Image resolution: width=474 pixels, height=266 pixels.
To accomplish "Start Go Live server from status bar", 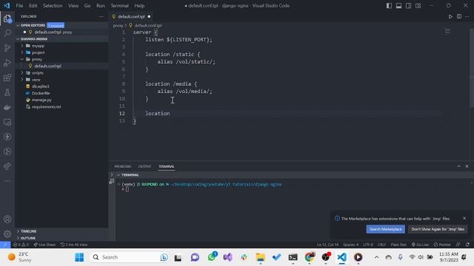I will 420,245.
